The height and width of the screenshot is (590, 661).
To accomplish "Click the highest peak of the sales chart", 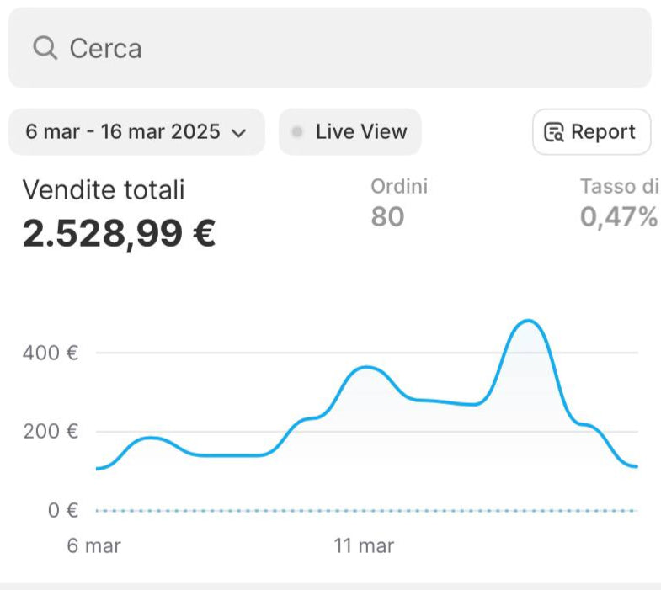I will [528, 322].
